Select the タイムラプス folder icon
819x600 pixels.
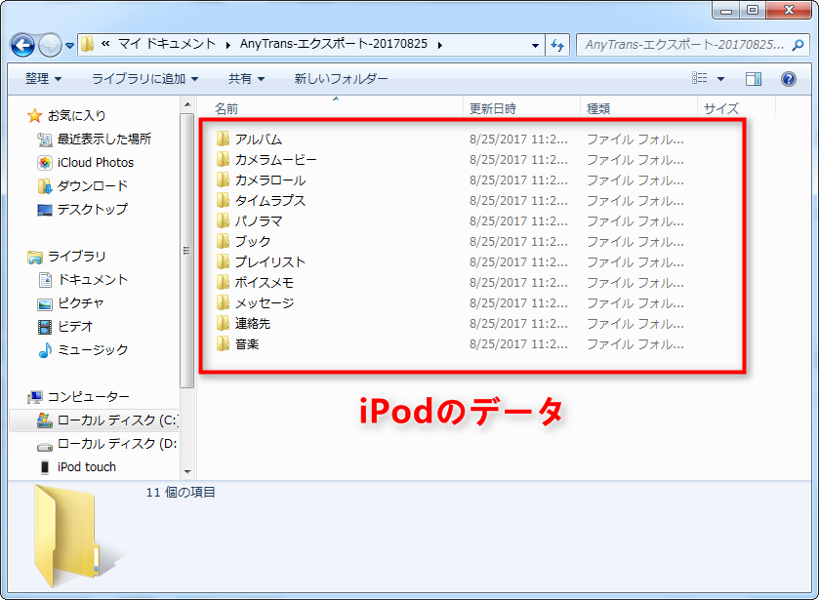point(223,200)
